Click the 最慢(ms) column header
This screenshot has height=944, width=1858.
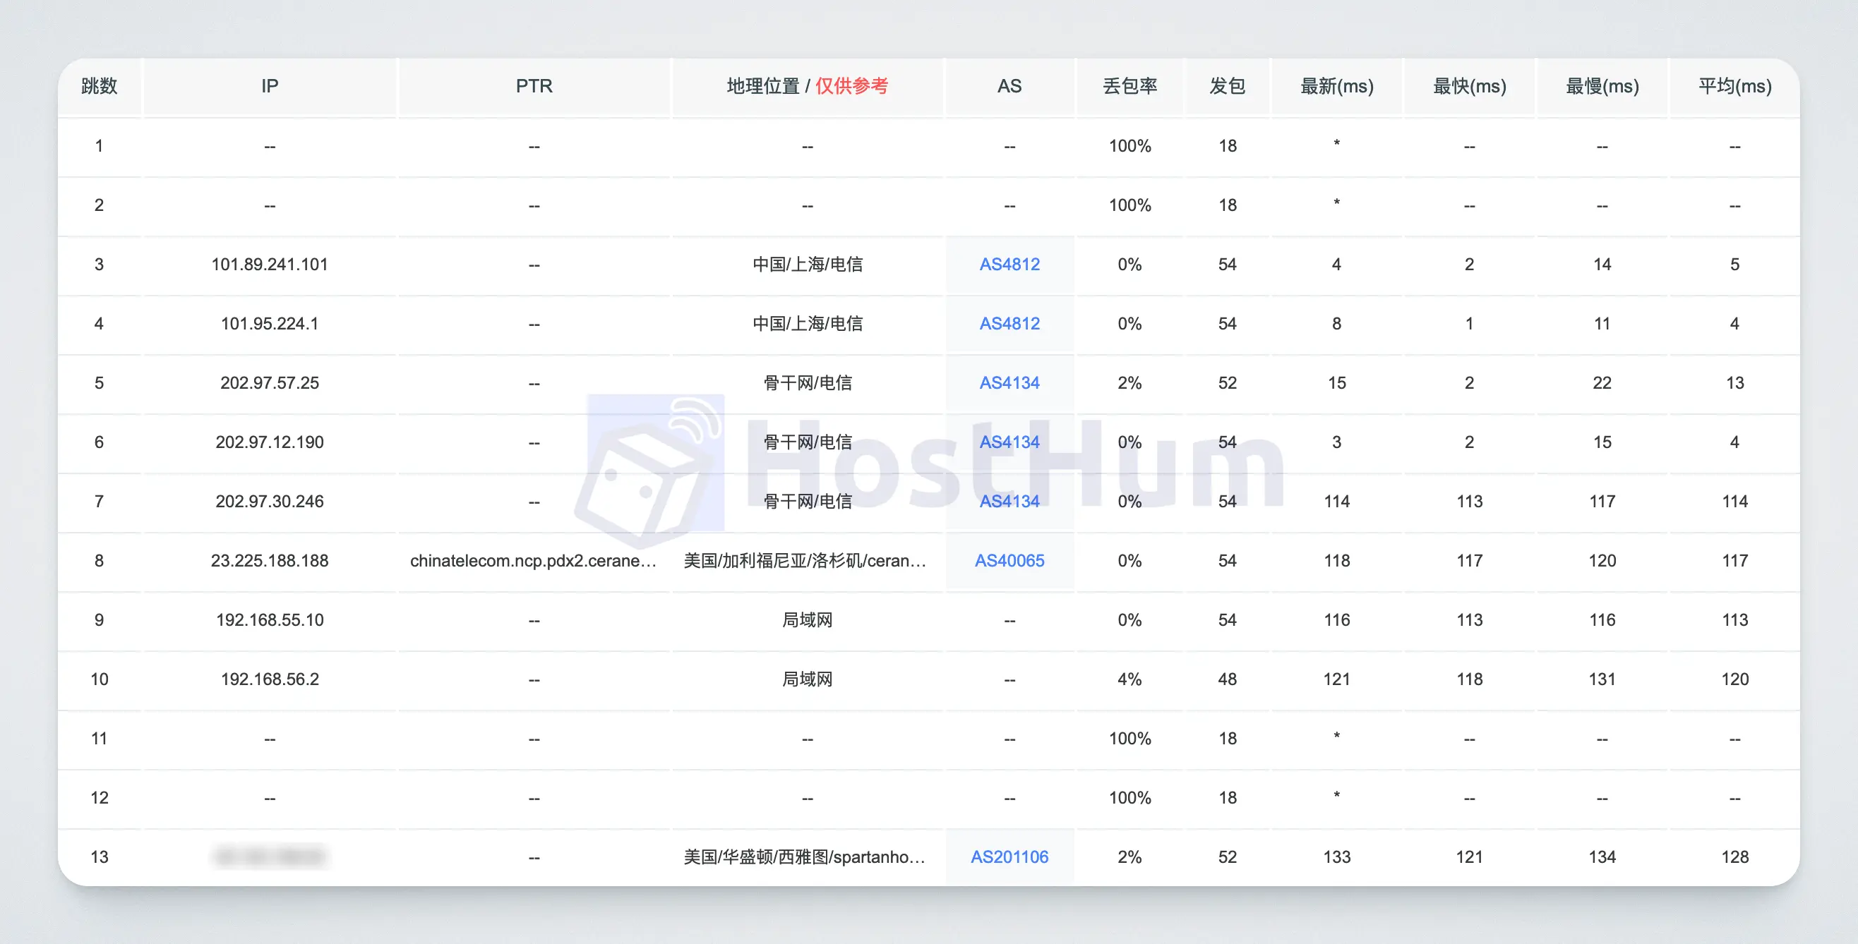pyautogui.click(x=1602, y=87)
